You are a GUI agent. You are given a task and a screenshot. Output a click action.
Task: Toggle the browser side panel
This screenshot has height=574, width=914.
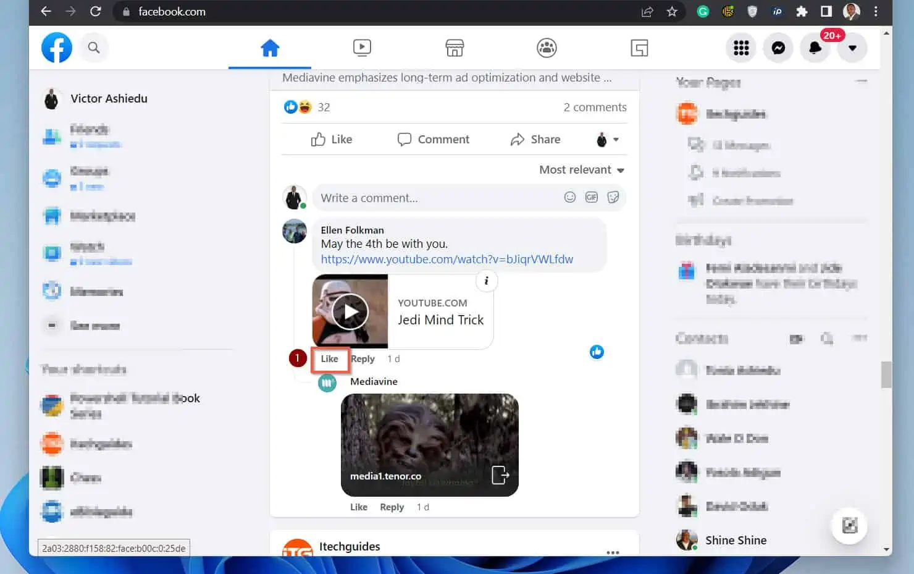[x=826, y=11]
